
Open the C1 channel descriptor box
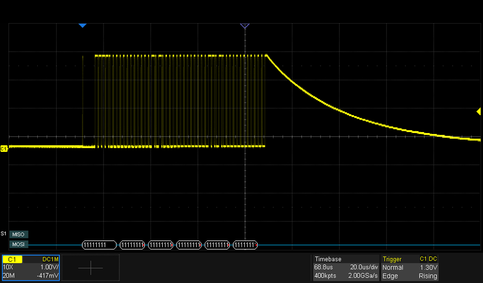point(30,267)
